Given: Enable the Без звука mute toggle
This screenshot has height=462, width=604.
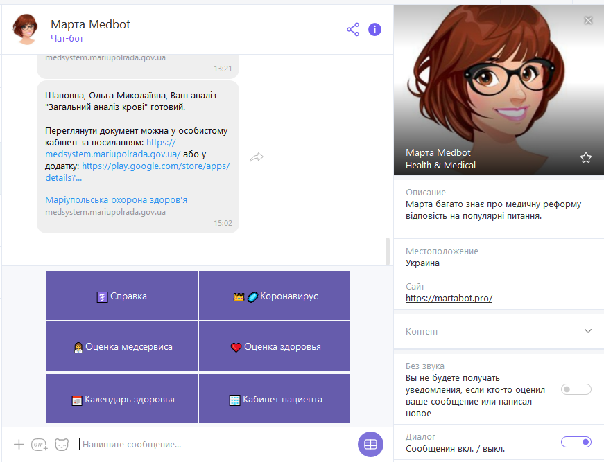Looking at the screenshot, I should coord(576,389).
